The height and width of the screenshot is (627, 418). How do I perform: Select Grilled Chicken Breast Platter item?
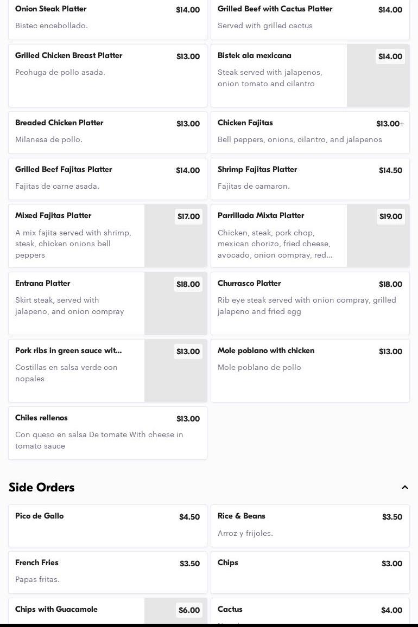(x=107, y=75)
